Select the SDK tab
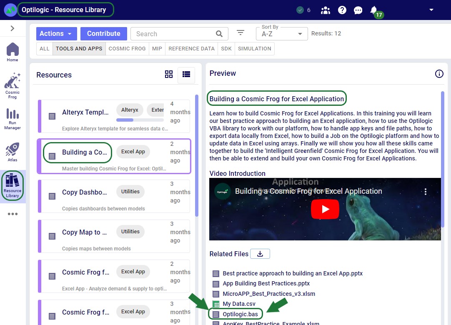This screenshot has height=325, width=451. point(226,49)
